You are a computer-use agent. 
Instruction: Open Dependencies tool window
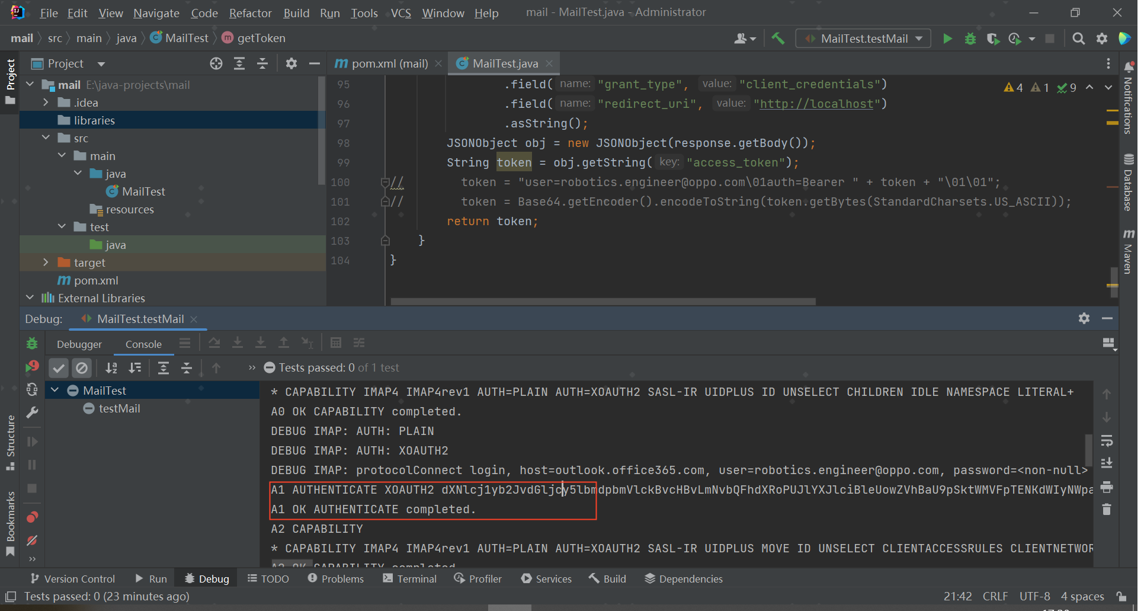point(684,578)
